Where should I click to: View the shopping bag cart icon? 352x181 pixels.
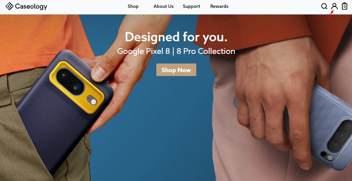coord(344,6)
